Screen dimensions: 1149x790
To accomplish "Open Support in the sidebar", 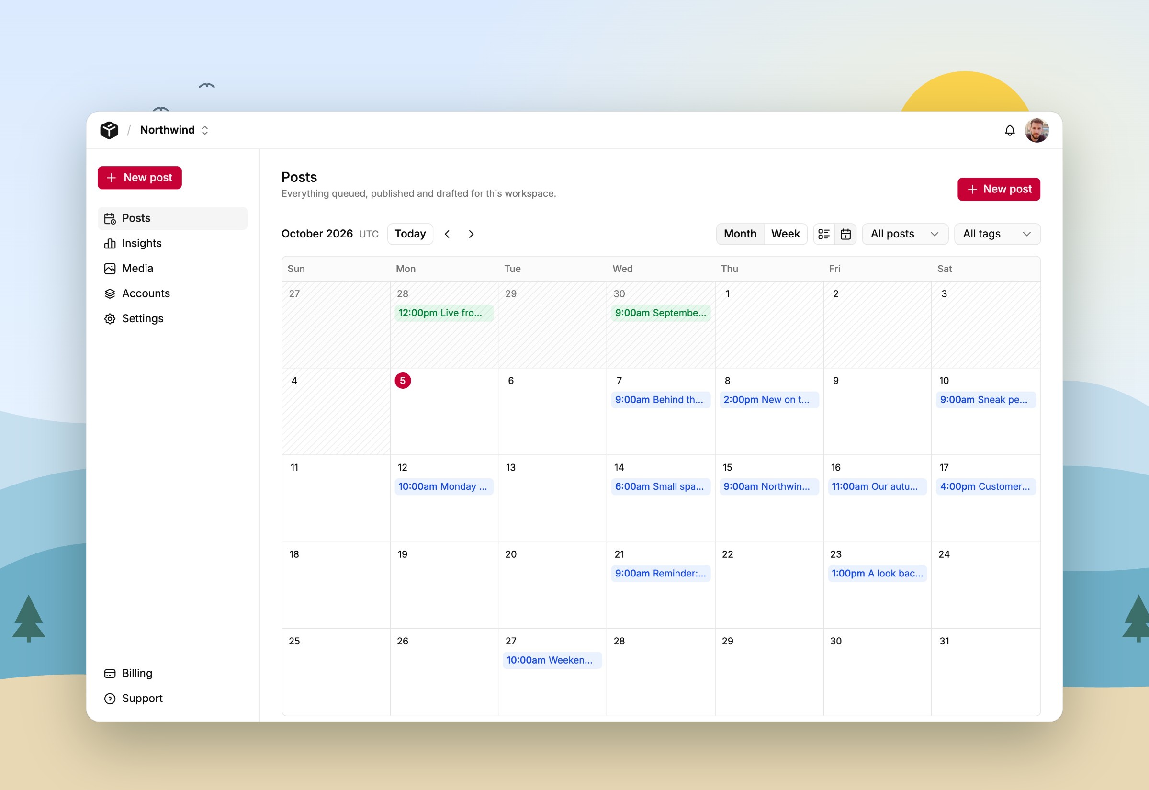I will [172, 699].
